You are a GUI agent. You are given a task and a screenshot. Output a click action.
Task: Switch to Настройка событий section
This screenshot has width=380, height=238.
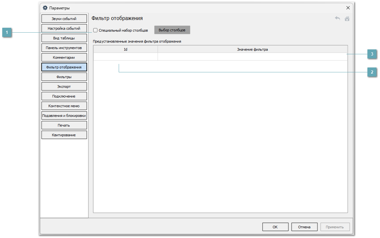(64, 28)
